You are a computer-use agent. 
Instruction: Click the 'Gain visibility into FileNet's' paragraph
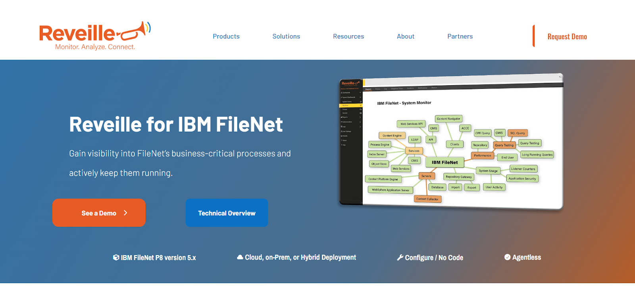180,163
